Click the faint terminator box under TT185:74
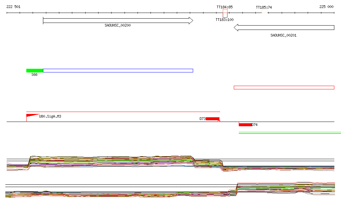 [264, 12]
